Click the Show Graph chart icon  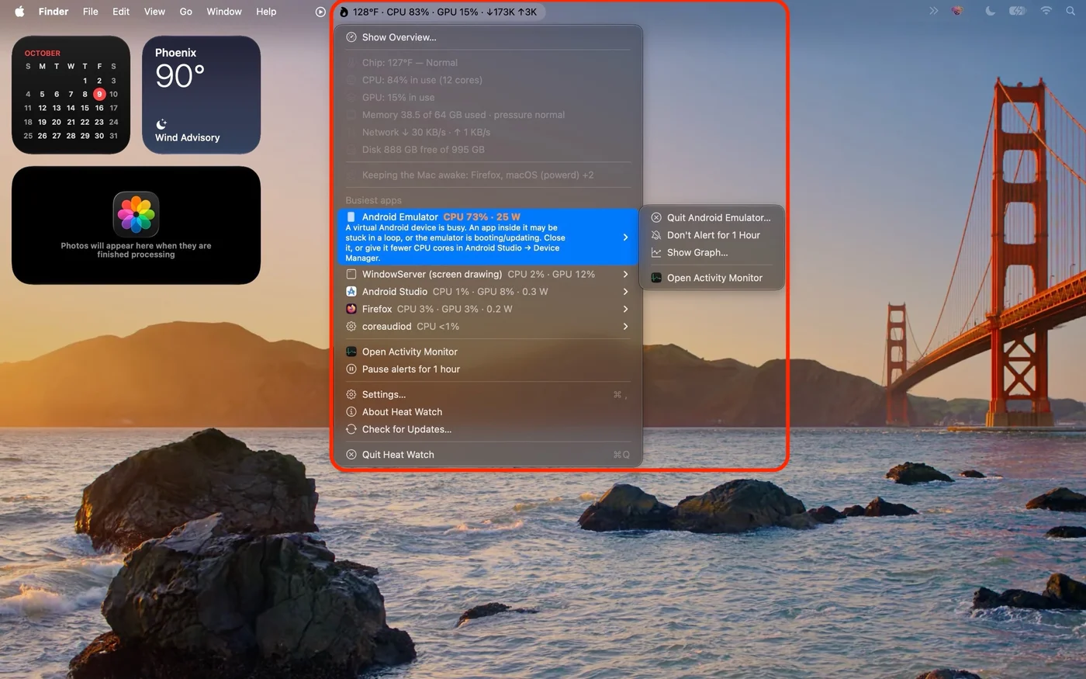pos(656,253)
